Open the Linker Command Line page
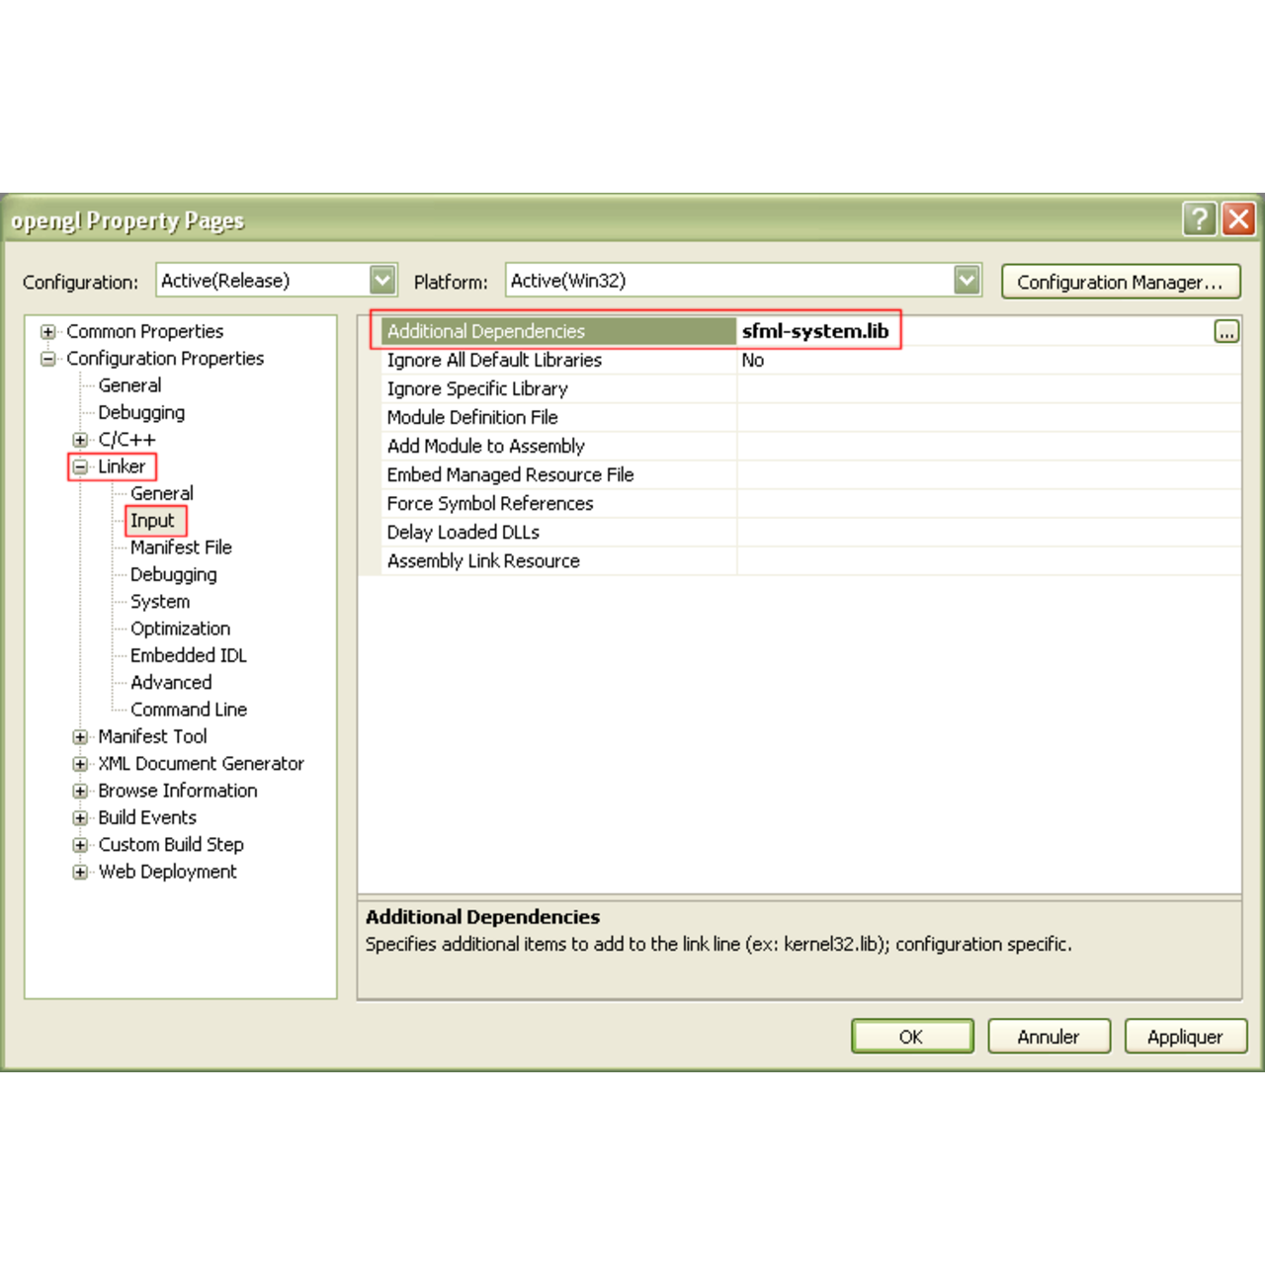This screenshot has width=1265, height=1265. point(189,710)
